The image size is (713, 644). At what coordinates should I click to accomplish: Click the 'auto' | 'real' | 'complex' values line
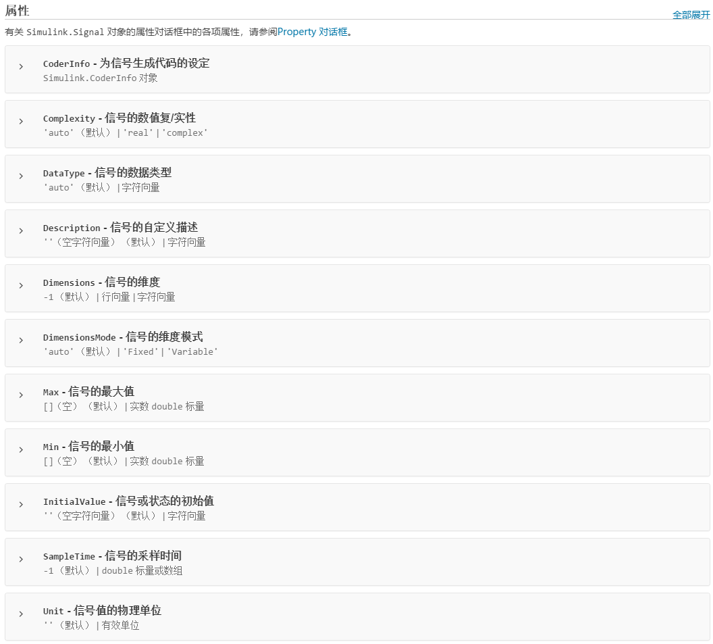[126, 132]
